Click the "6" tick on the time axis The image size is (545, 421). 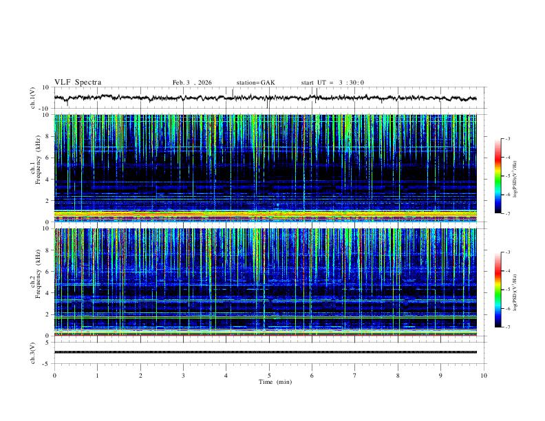312,376
